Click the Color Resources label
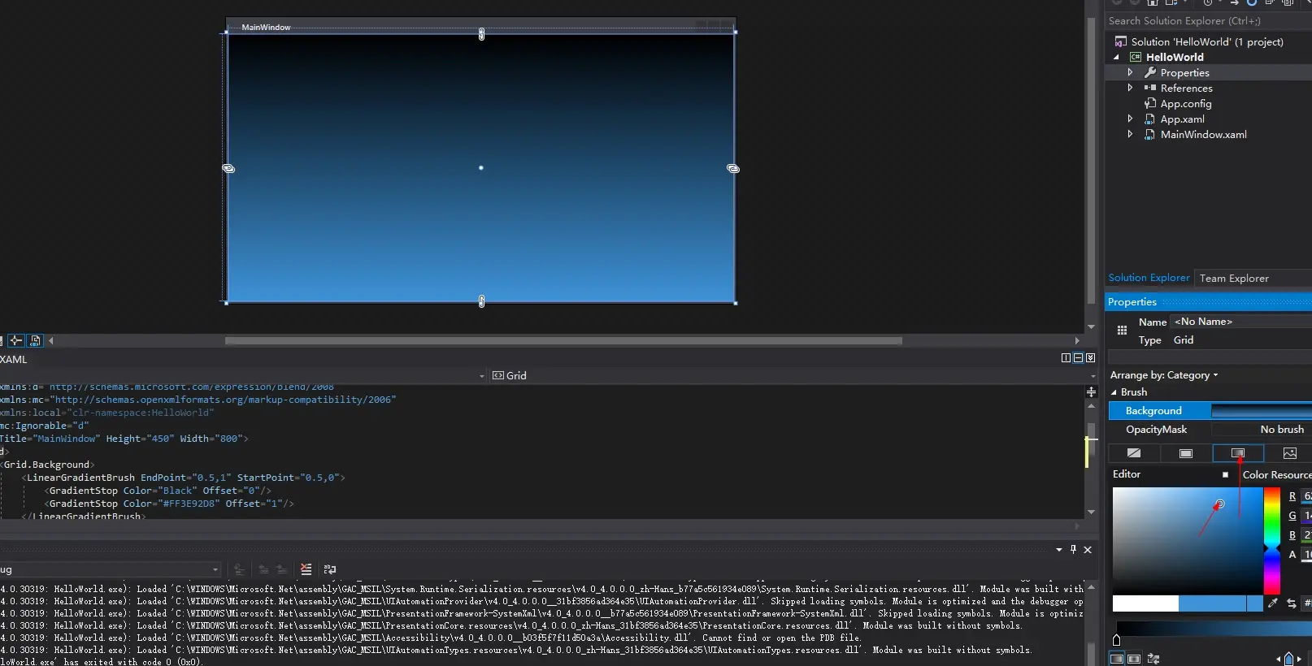This screenshot has height=666, width=1312. pyautogui.click(x=1276, y=475)
